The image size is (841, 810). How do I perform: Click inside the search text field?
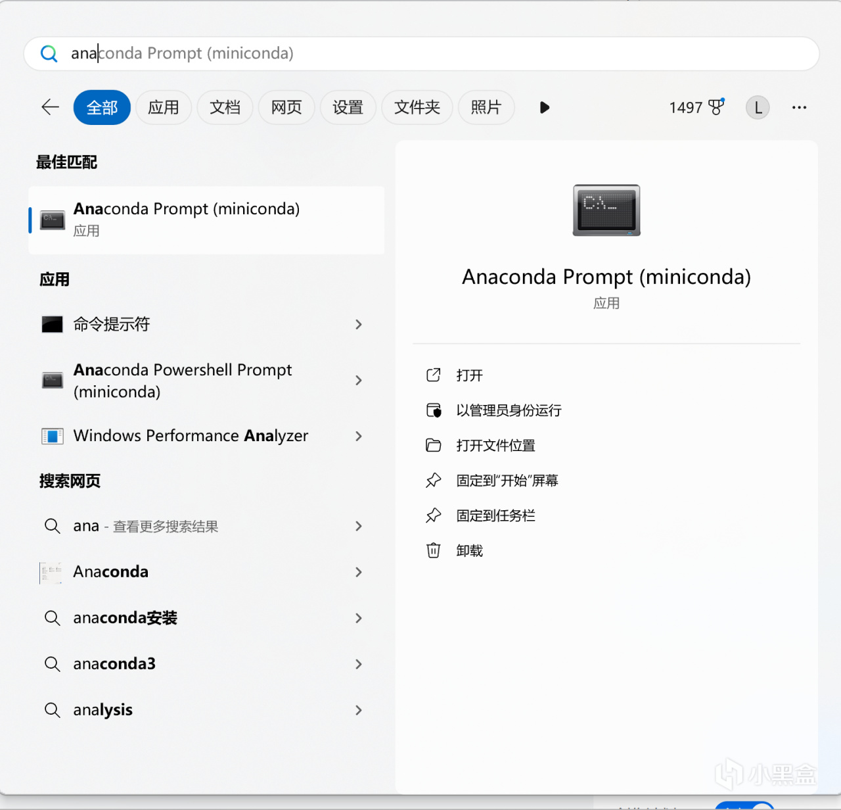(421, 53)
